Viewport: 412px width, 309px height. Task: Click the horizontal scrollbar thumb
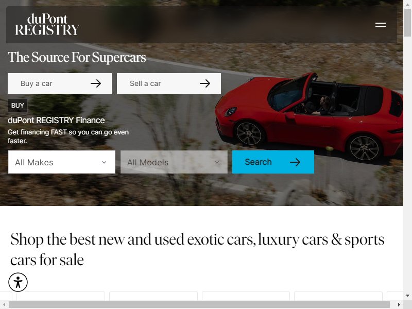pos(199,304)
